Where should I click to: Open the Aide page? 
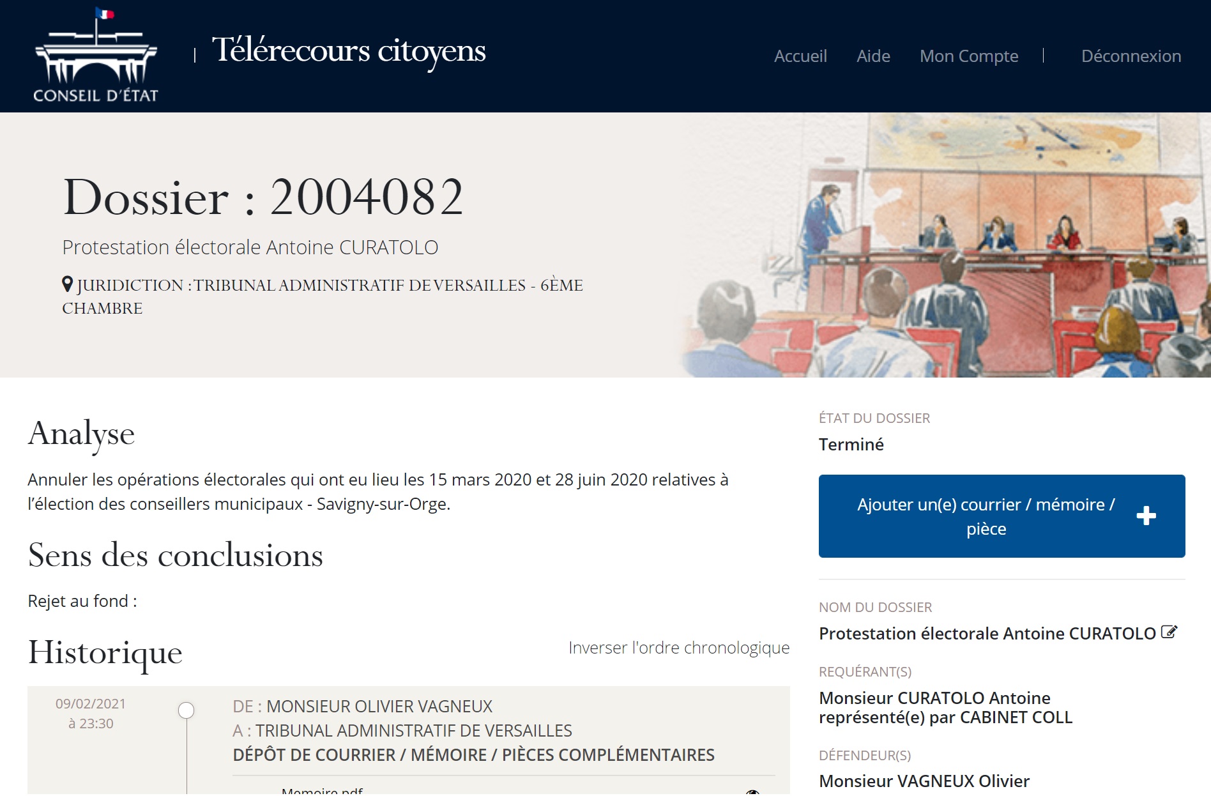[873, 56]
